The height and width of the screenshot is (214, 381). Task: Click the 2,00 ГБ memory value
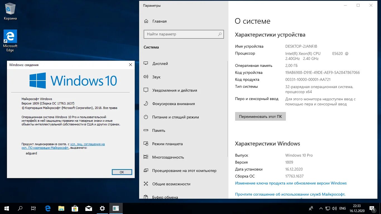pos(291,65)
